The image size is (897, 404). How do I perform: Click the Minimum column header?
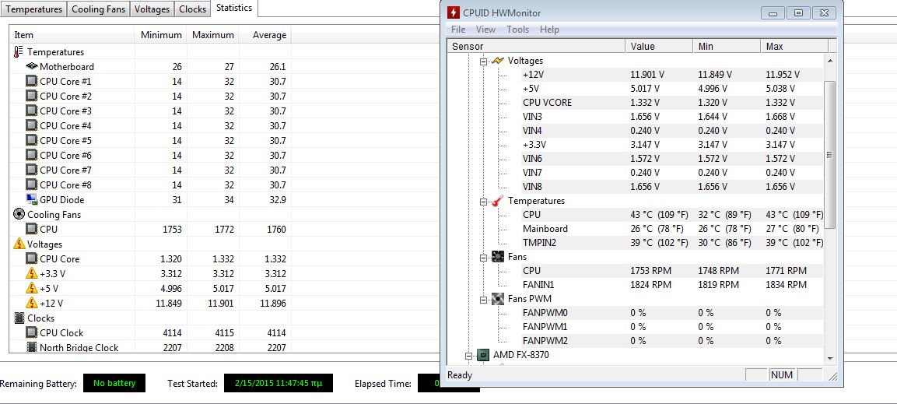click(161, 35)
